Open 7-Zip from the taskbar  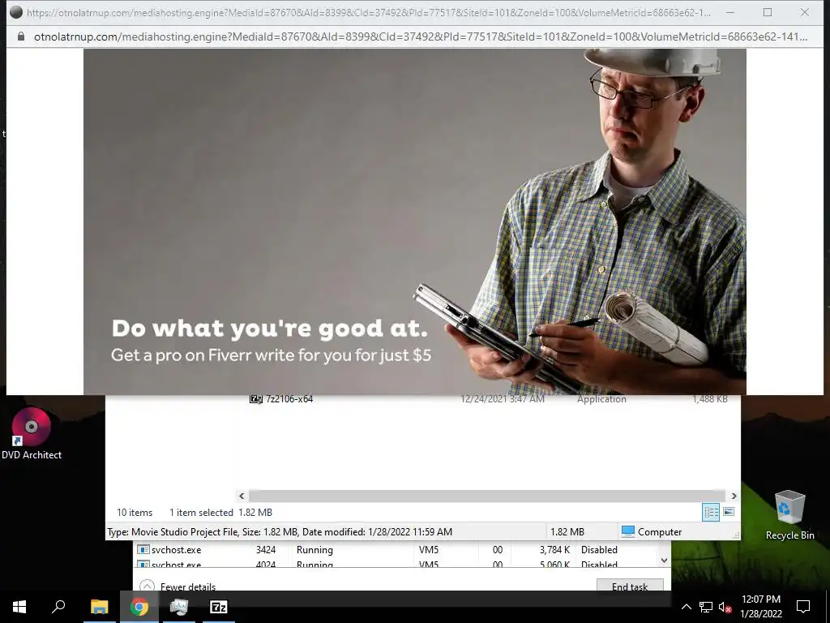tap(219, 607)
